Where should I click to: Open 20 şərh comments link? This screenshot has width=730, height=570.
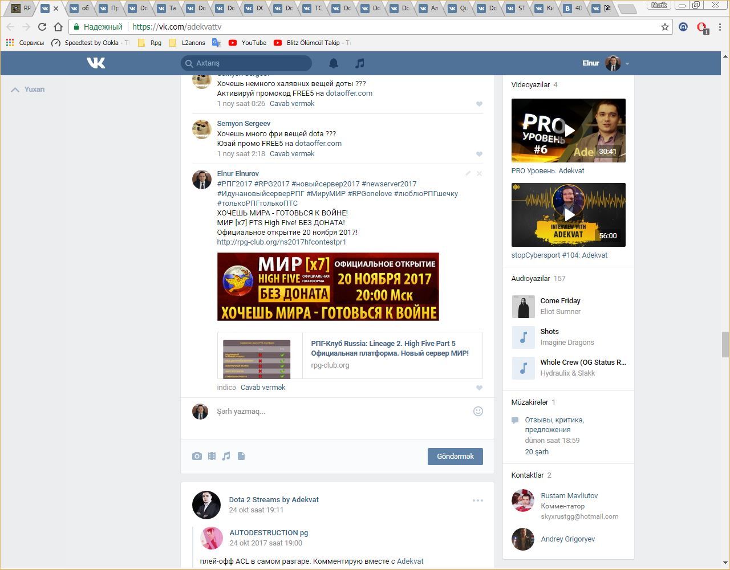coord(537,451)
